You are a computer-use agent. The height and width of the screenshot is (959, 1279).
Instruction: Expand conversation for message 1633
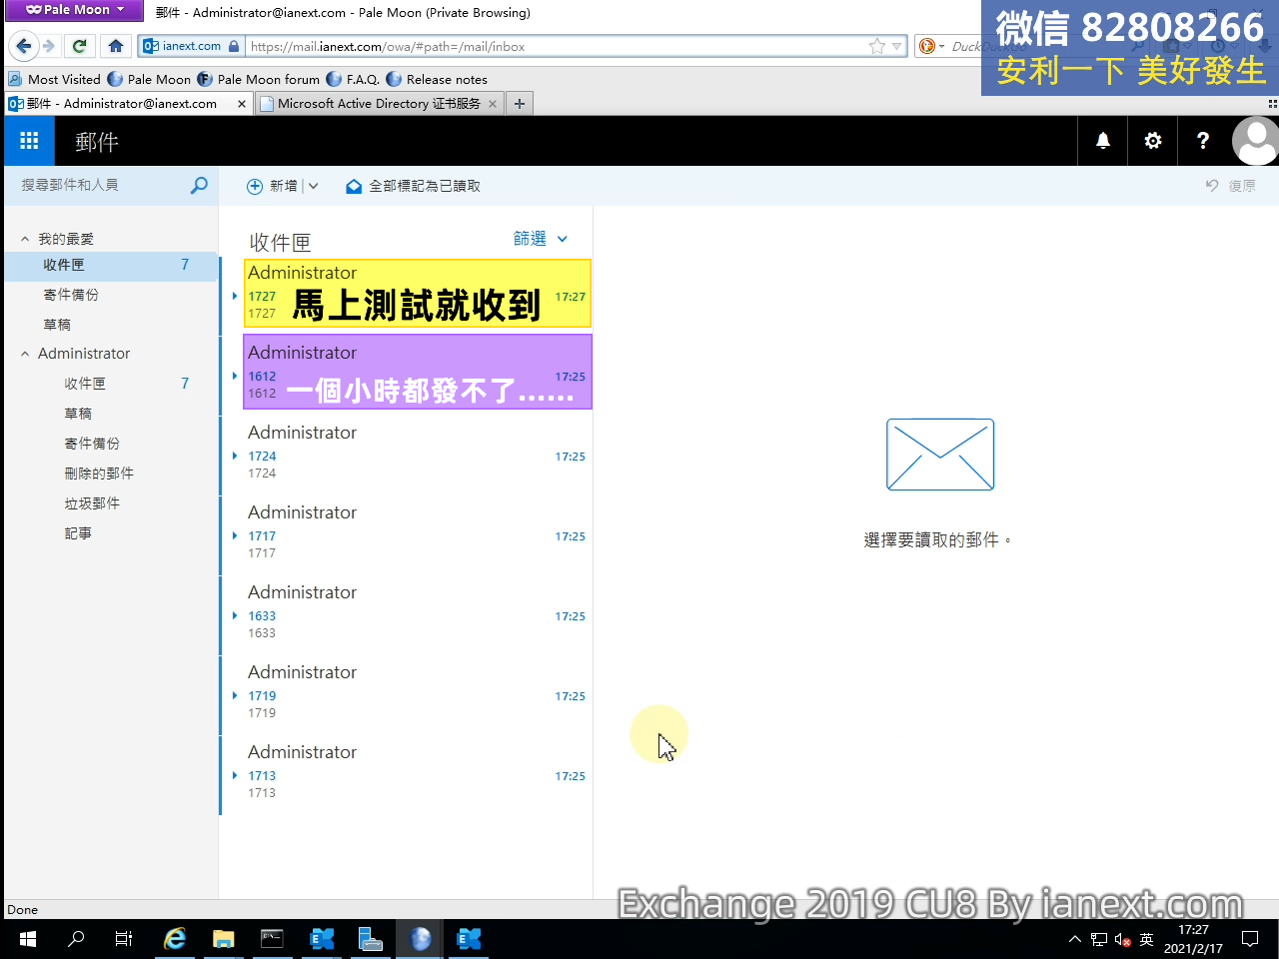(235, 615)
